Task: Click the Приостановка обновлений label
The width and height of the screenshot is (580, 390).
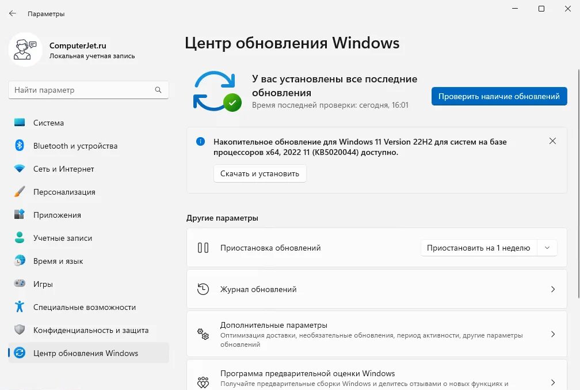Action: (270, 248)
